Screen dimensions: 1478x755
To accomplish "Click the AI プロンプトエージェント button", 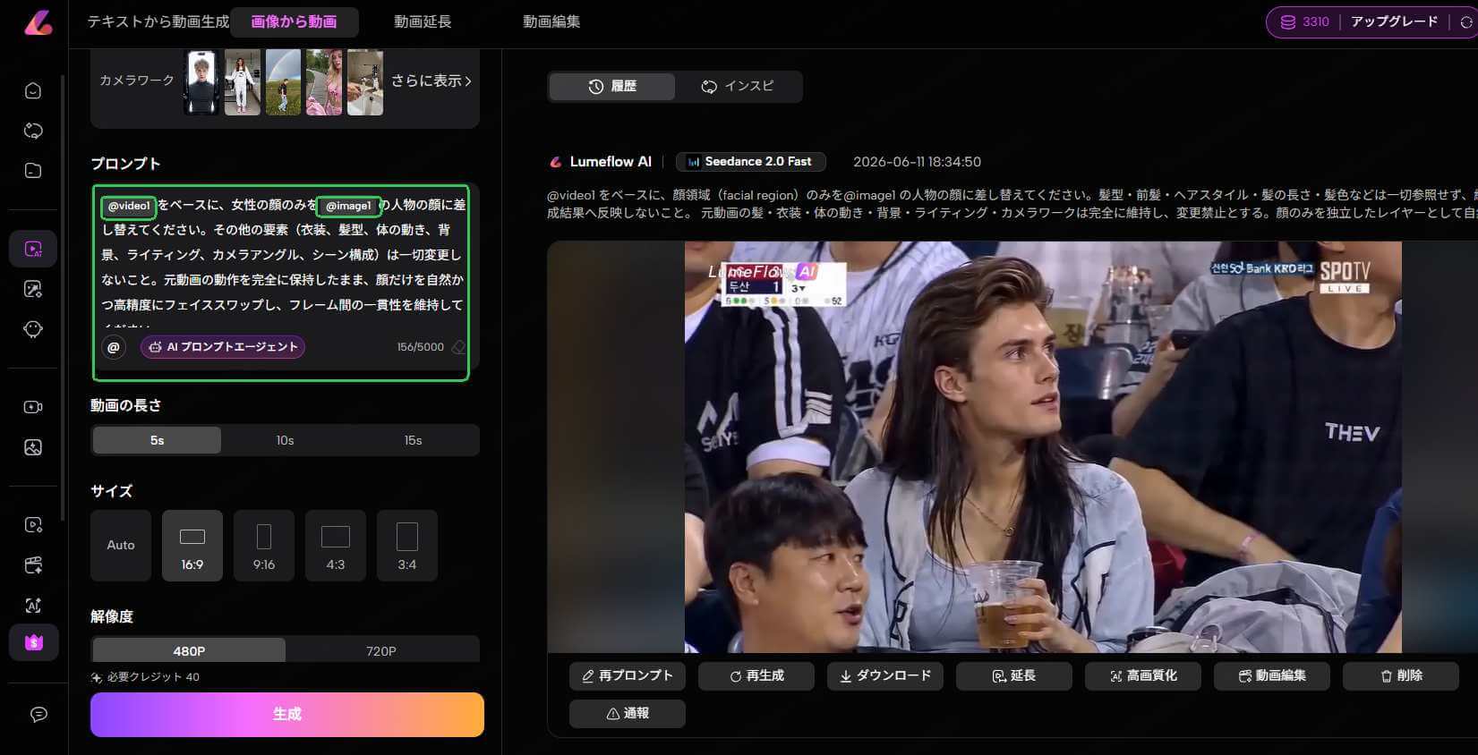I will [223, 347].
